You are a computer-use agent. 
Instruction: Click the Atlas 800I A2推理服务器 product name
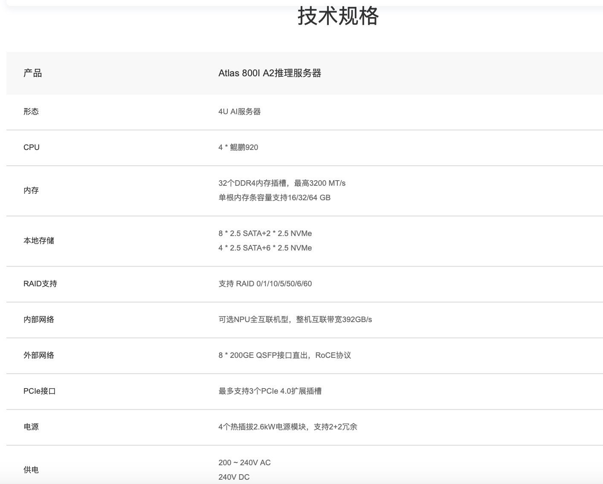270,73
